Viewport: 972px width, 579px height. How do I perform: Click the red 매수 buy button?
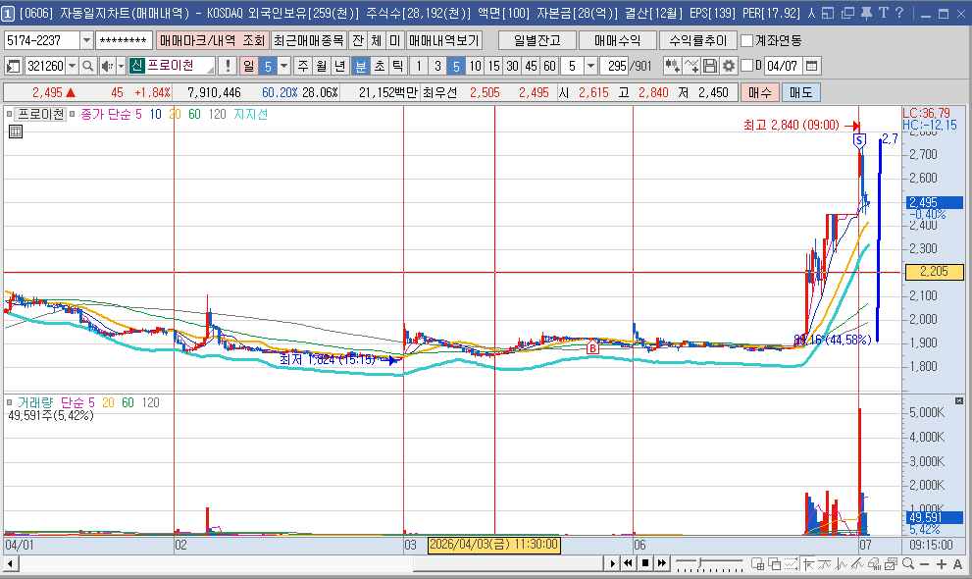pos(760,92)
